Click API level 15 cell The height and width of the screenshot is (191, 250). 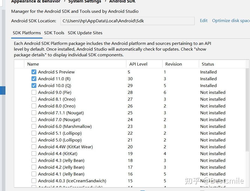click(x=130, y=181)
